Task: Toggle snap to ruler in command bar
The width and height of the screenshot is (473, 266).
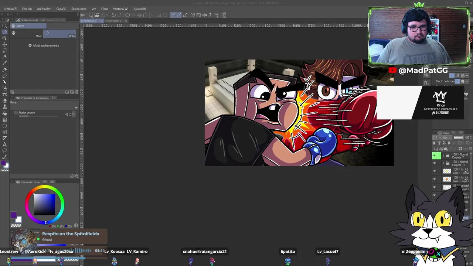Action: (x=173, y=15)
